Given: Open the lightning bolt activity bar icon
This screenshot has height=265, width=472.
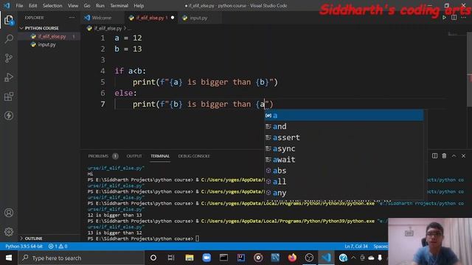Looking at the screenshot, I should point(9,116).
